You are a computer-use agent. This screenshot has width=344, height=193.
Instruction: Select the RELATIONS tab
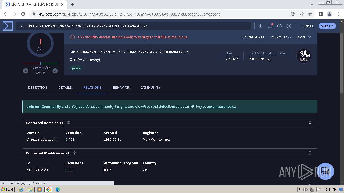92,88
